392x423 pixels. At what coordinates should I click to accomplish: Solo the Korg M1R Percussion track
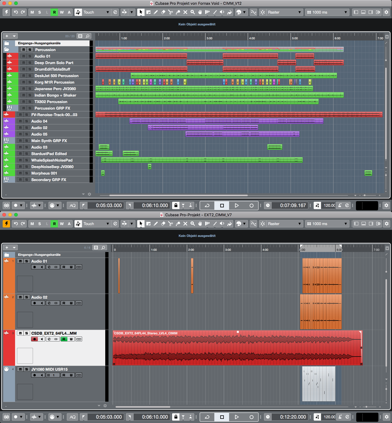tap(30, 82)
